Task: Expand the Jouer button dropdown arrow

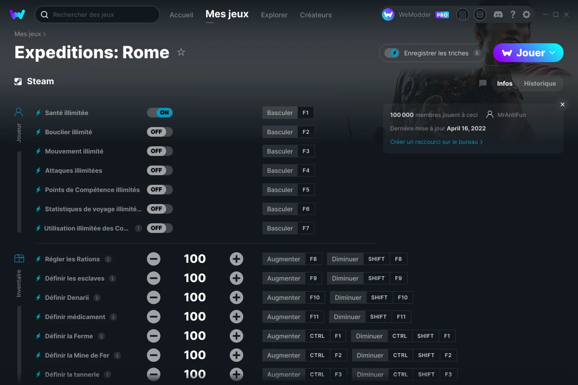Action: coord(553,52)
